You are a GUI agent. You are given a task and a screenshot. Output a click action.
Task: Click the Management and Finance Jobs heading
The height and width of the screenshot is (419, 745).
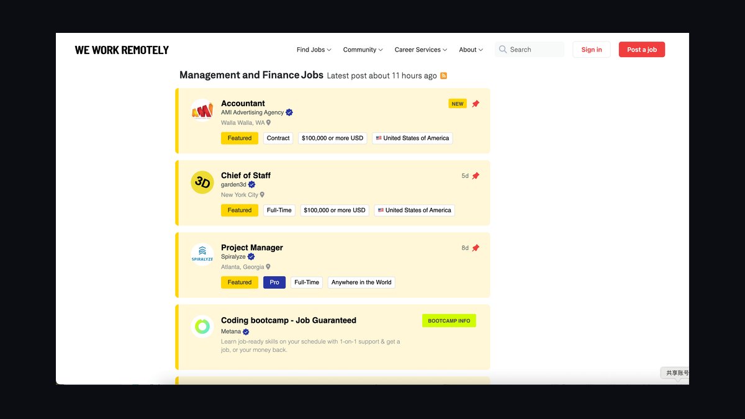[251, 75]
